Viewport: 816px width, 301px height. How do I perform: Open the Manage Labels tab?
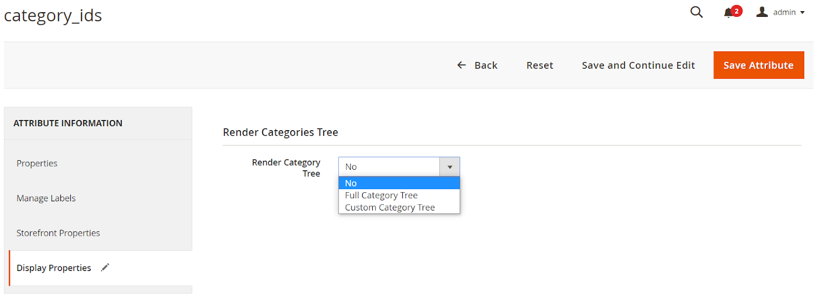[46, 198]
